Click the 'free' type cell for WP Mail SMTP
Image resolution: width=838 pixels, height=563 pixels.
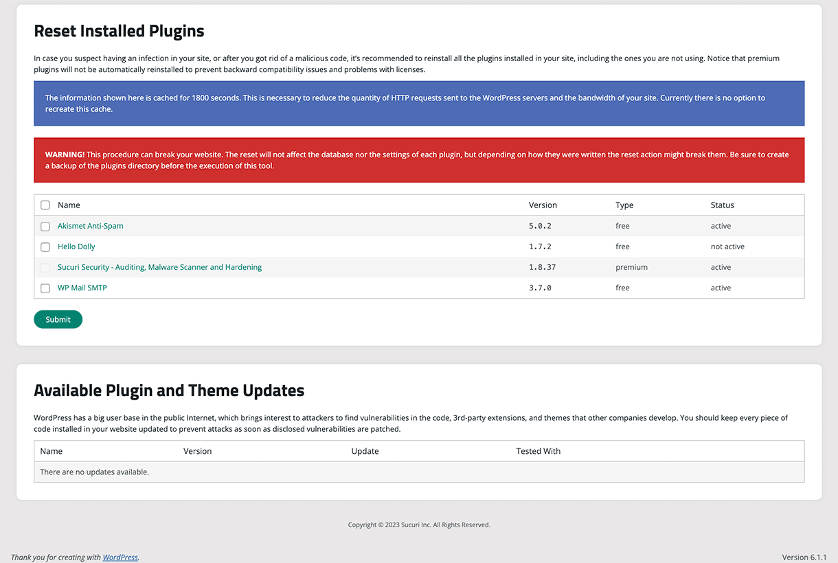click(x=622, y=288)
